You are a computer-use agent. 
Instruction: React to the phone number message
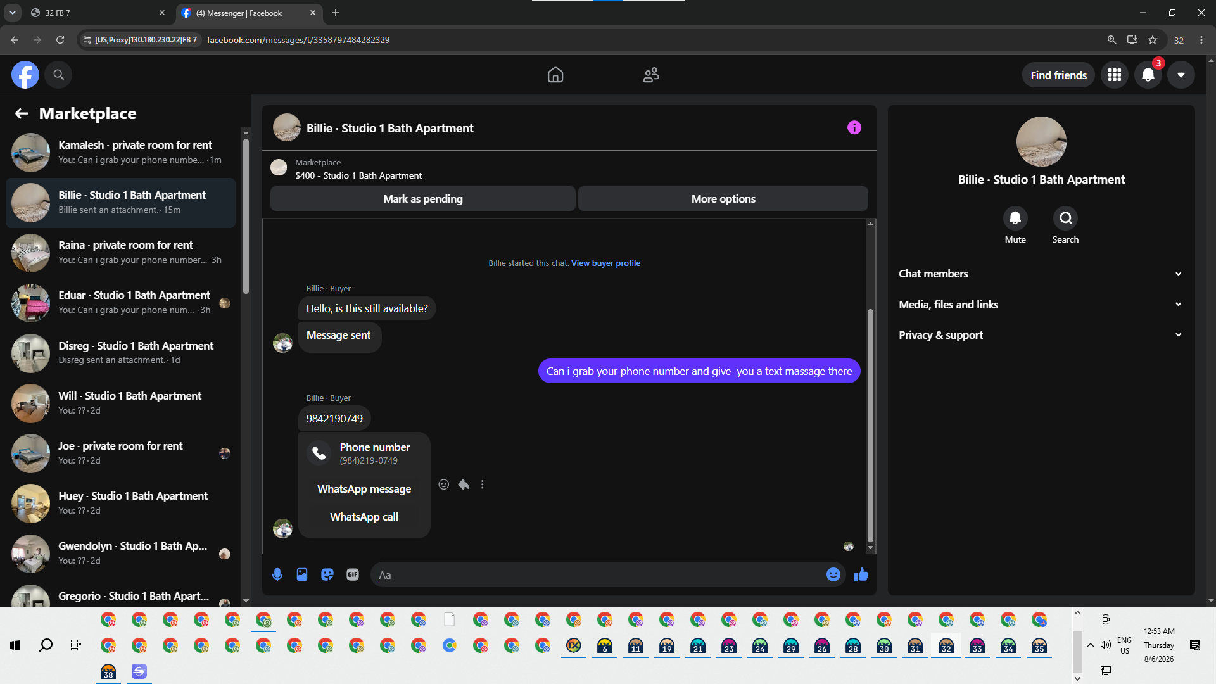tap(444, 484)
